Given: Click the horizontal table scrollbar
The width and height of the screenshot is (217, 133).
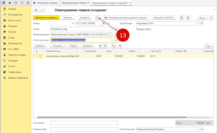Looking at the screenshot, I should click(112, 117).
